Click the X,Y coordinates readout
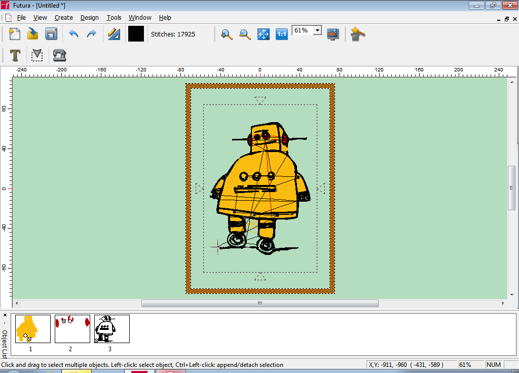 tap(406, 365)
